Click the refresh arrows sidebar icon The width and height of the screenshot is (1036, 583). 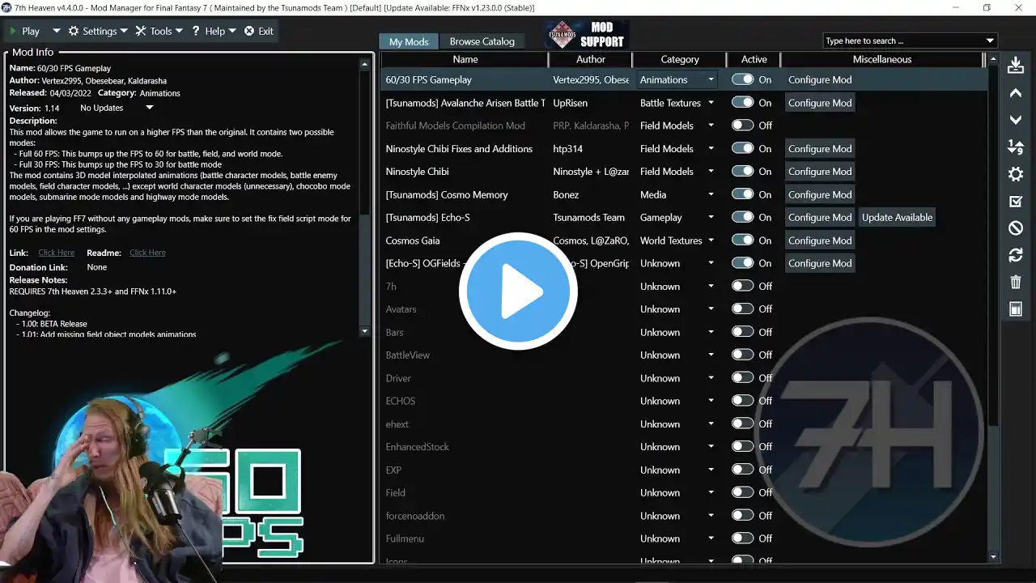pos(1016,255)
